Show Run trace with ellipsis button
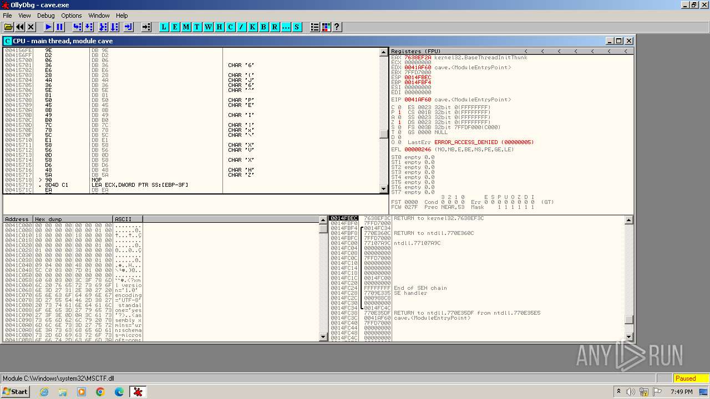Screen dimensions: 710x399 click(x=286, y=27)
